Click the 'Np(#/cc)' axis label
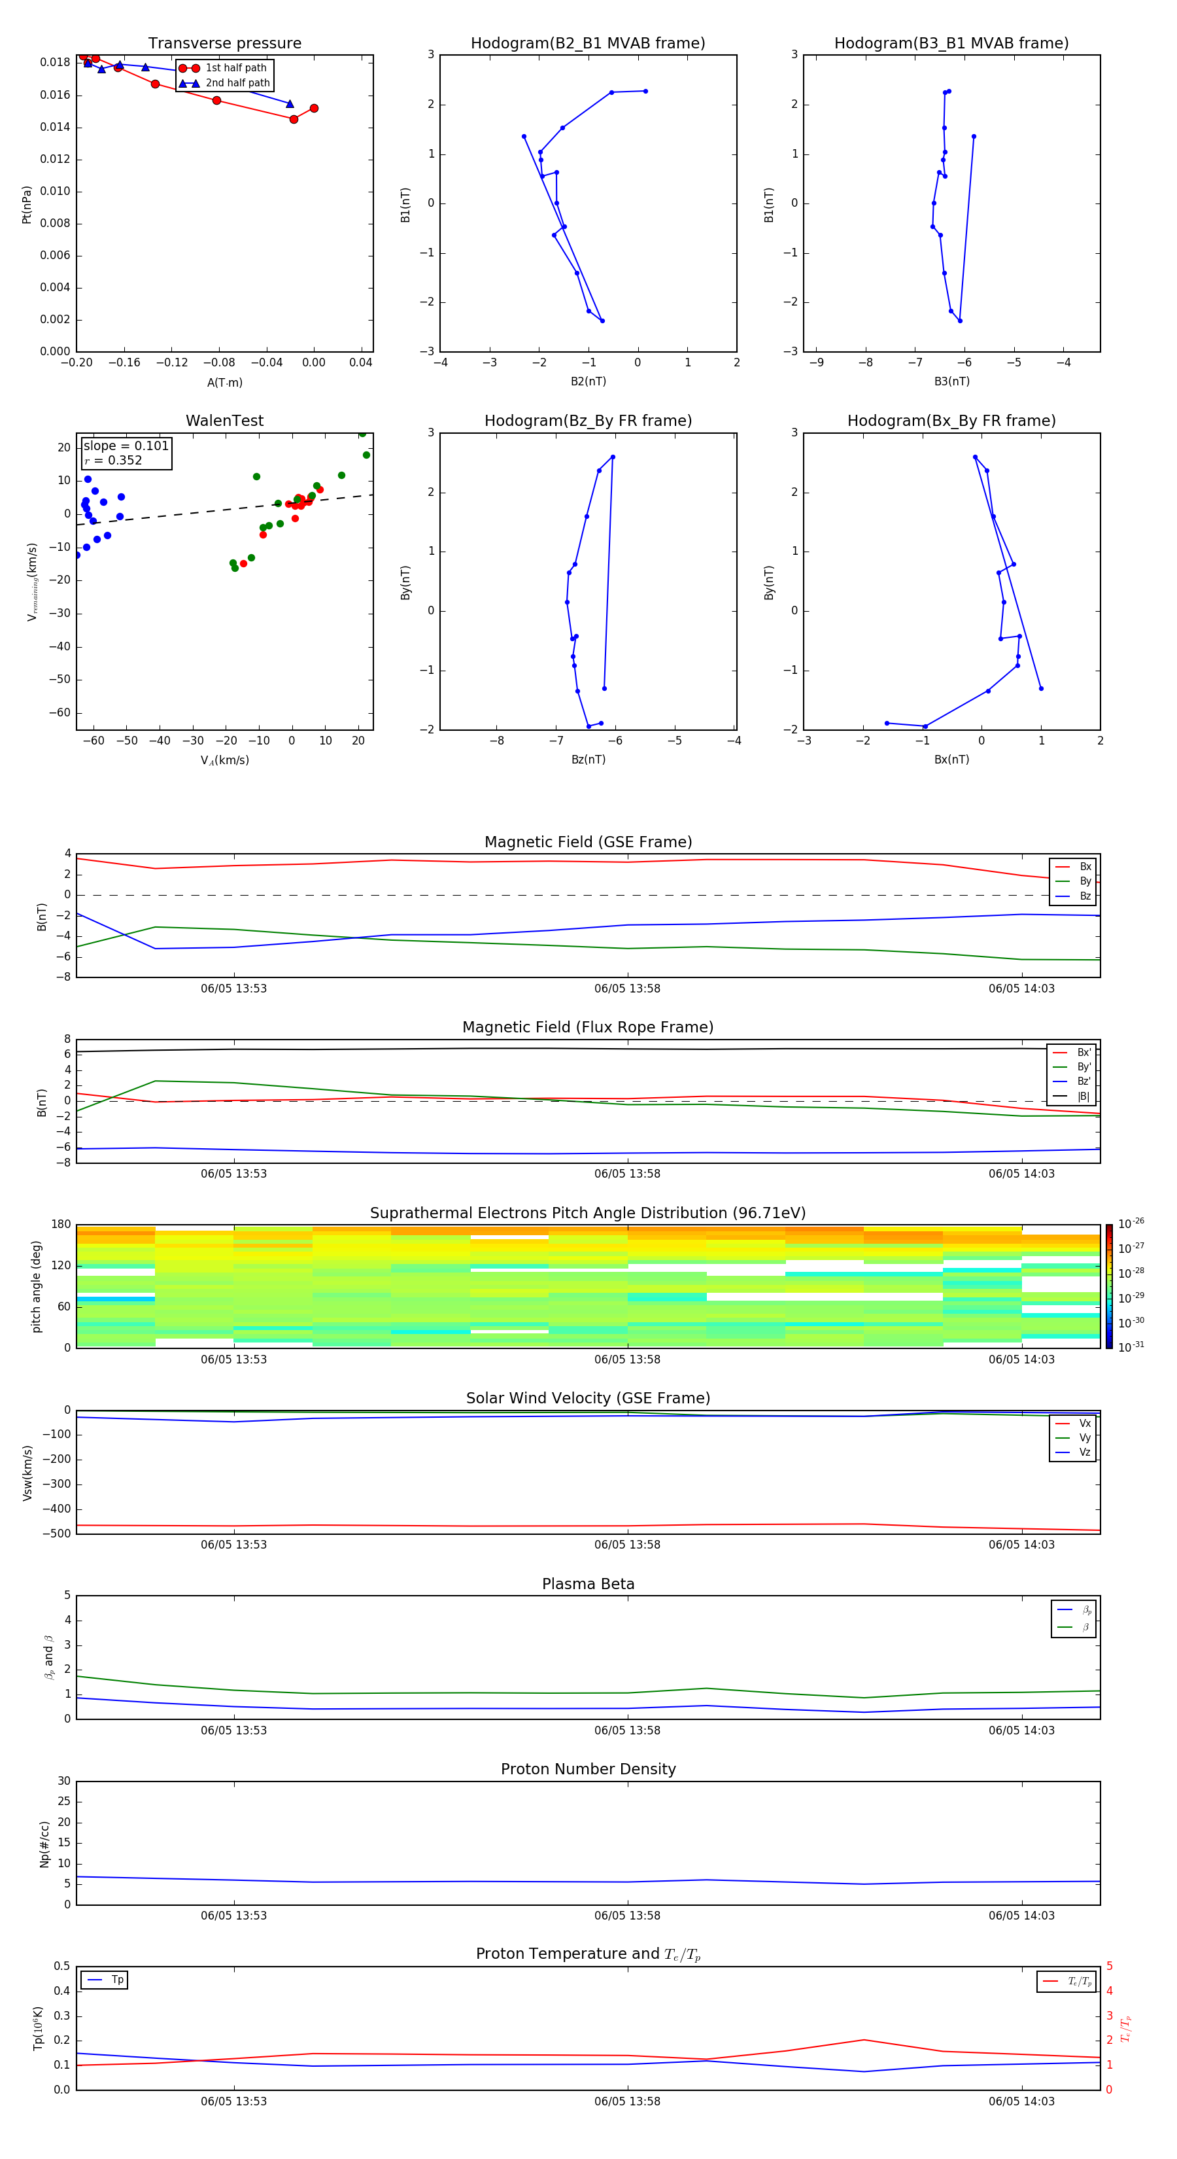Image resolution: width=1177 pixels, height=2159 pixels. (44, 1844)
